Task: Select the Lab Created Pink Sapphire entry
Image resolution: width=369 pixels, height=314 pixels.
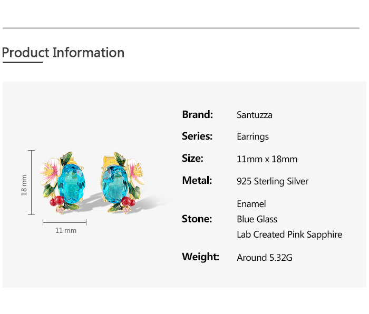Action: pos(289,234)
